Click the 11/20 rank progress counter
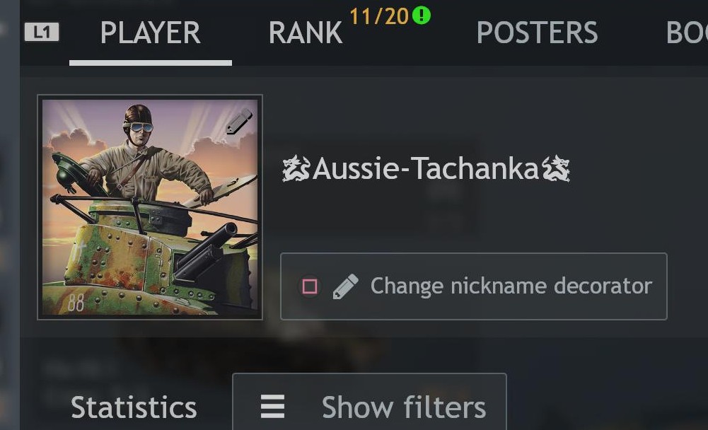This screenshot has height=430, width=708. pos(379,17)
